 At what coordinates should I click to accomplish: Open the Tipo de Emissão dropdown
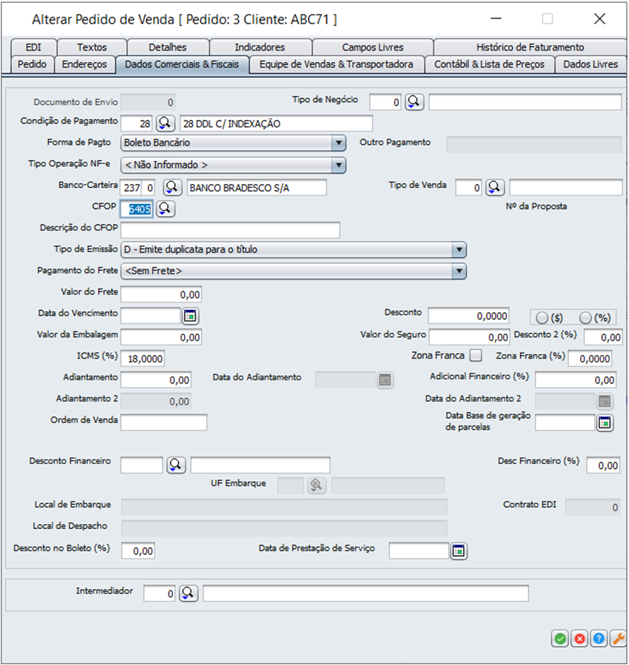459,250
